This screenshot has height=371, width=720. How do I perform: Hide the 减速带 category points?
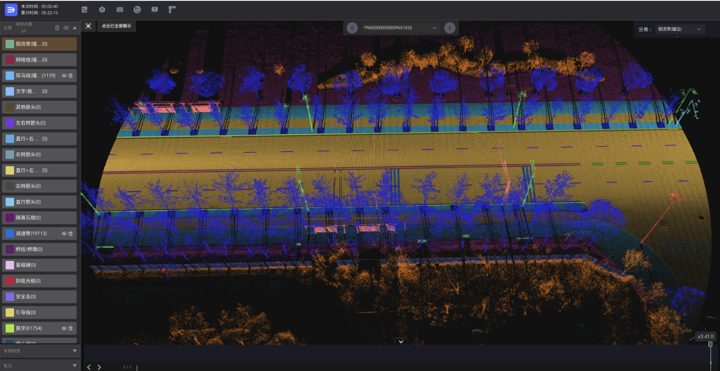[63, 233]
